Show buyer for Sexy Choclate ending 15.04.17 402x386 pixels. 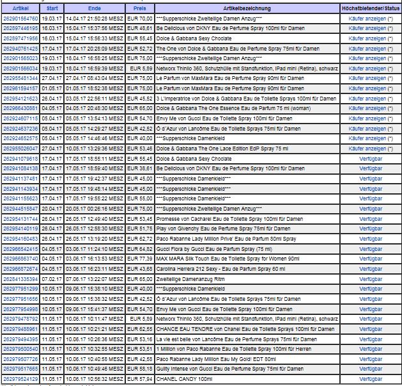pyautogui.click(x=367, y=38)
